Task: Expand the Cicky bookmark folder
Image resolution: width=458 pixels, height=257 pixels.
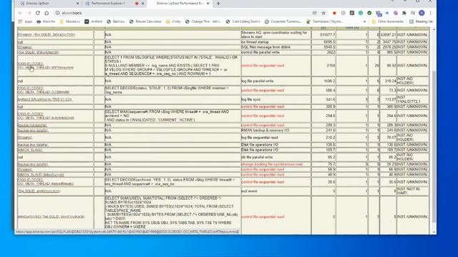Action: pyautogui.click(x=173, y=21)
